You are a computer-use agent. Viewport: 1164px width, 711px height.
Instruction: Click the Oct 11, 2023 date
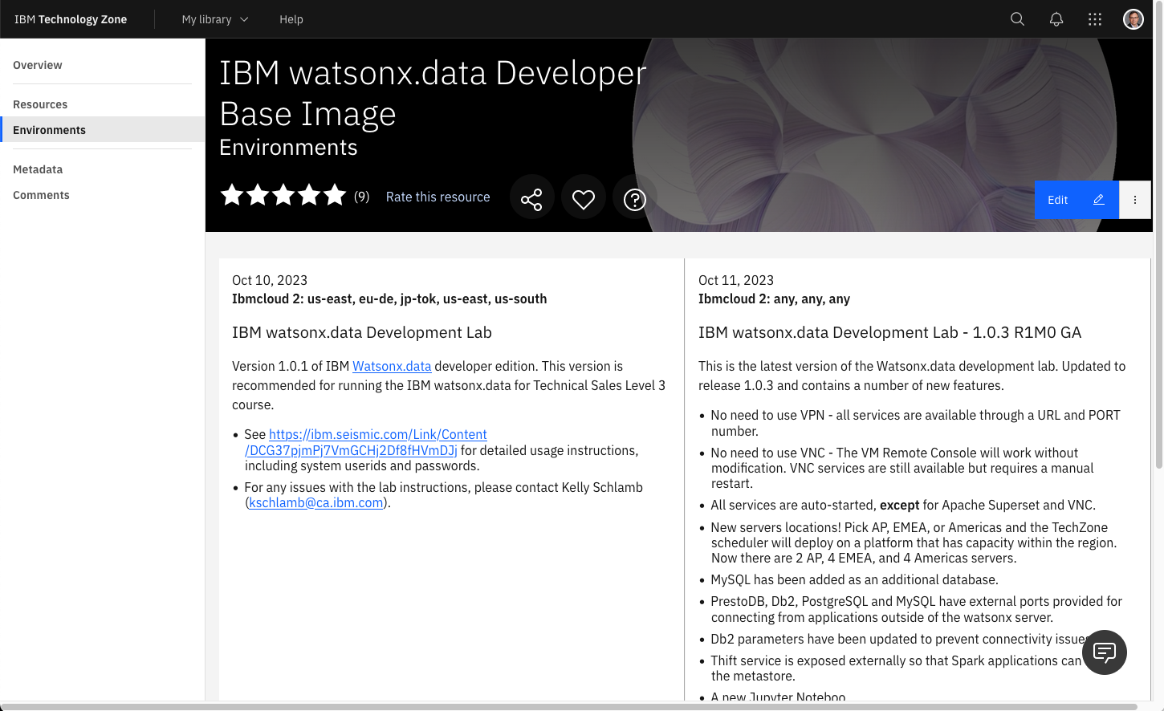[x=736, y=280]
